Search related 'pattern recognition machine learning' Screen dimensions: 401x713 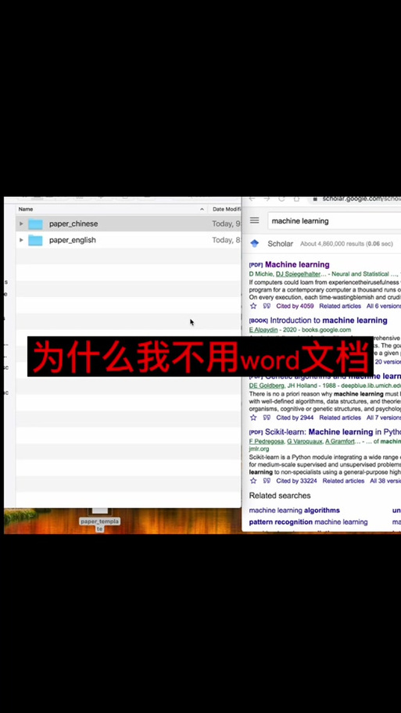click(308, 522)
